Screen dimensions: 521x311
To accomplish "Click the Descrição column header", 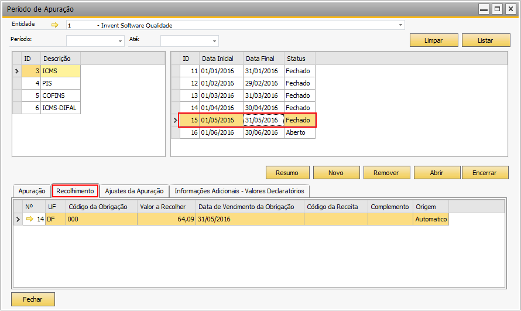I will click(x=60, y=59).
